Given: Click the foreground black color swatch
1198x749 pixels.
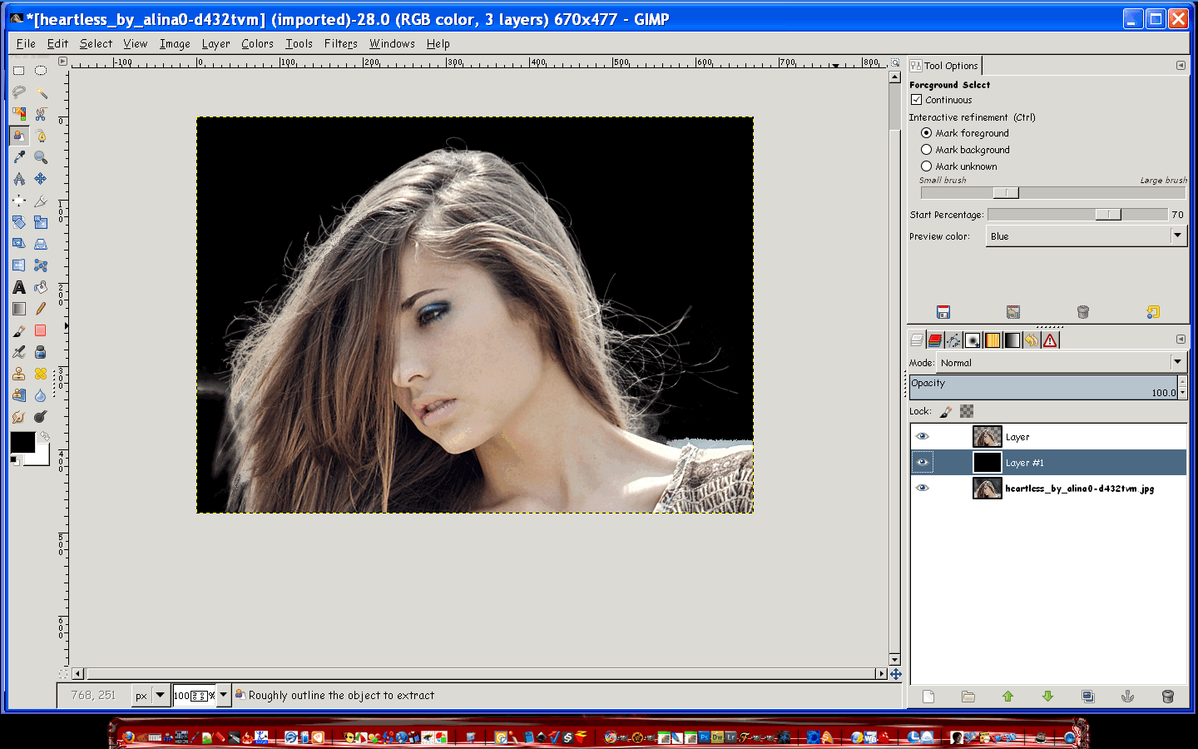Looking at the screenshot, I should 22,442.
